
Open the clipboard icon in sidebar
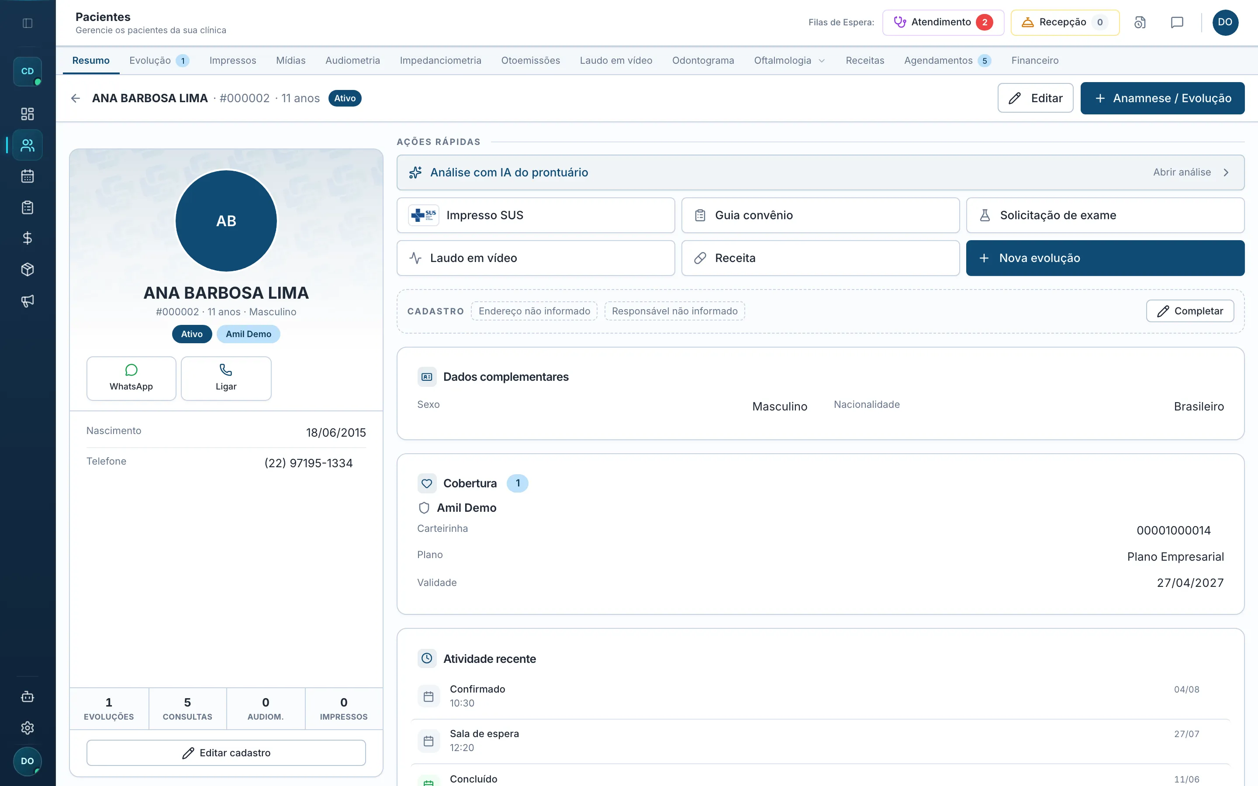(28, 207)
